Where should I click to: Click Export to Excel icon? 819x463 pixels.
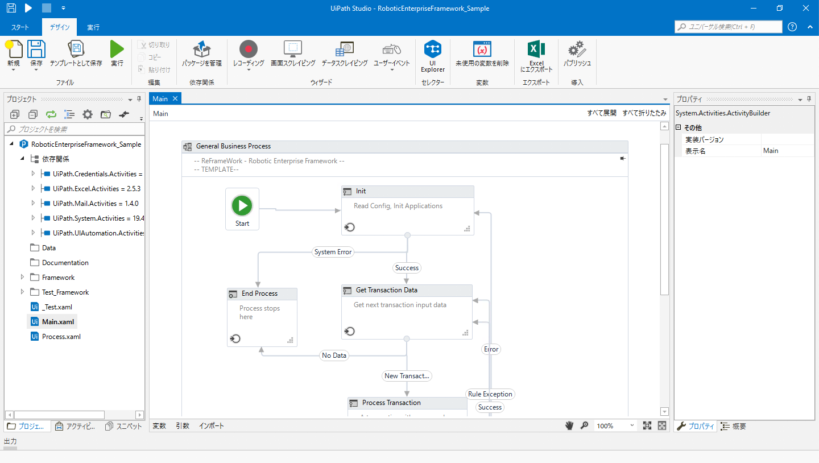[536, 50]
